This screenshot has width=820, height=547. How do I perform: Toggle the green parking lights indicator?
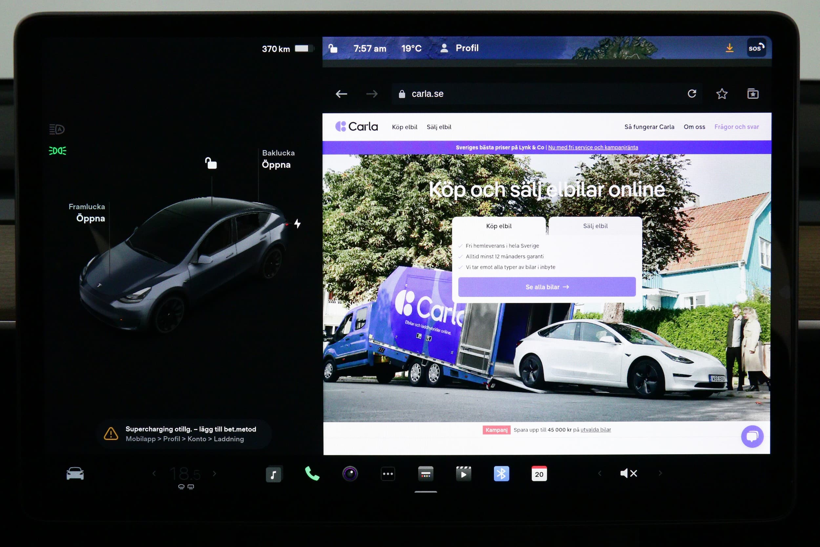coord(57,151)
